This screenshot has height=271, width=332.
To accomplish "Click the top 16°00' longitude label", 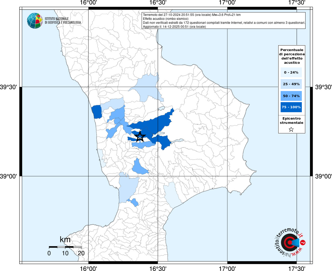I will point(88,3).
